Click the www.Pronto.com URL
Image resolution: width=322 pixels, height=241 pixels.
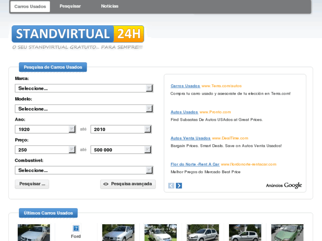[x=215, y=112]
